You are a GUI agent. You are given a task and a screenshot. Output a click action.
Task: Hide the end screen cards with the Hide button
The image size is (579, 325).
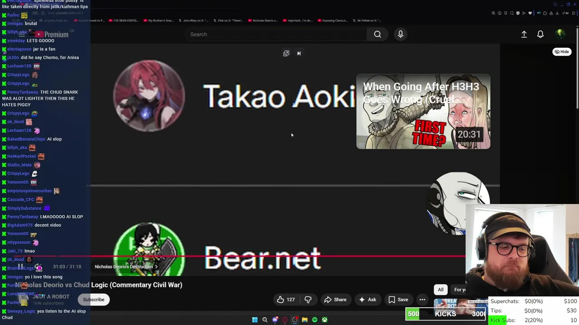coord(562,51)
